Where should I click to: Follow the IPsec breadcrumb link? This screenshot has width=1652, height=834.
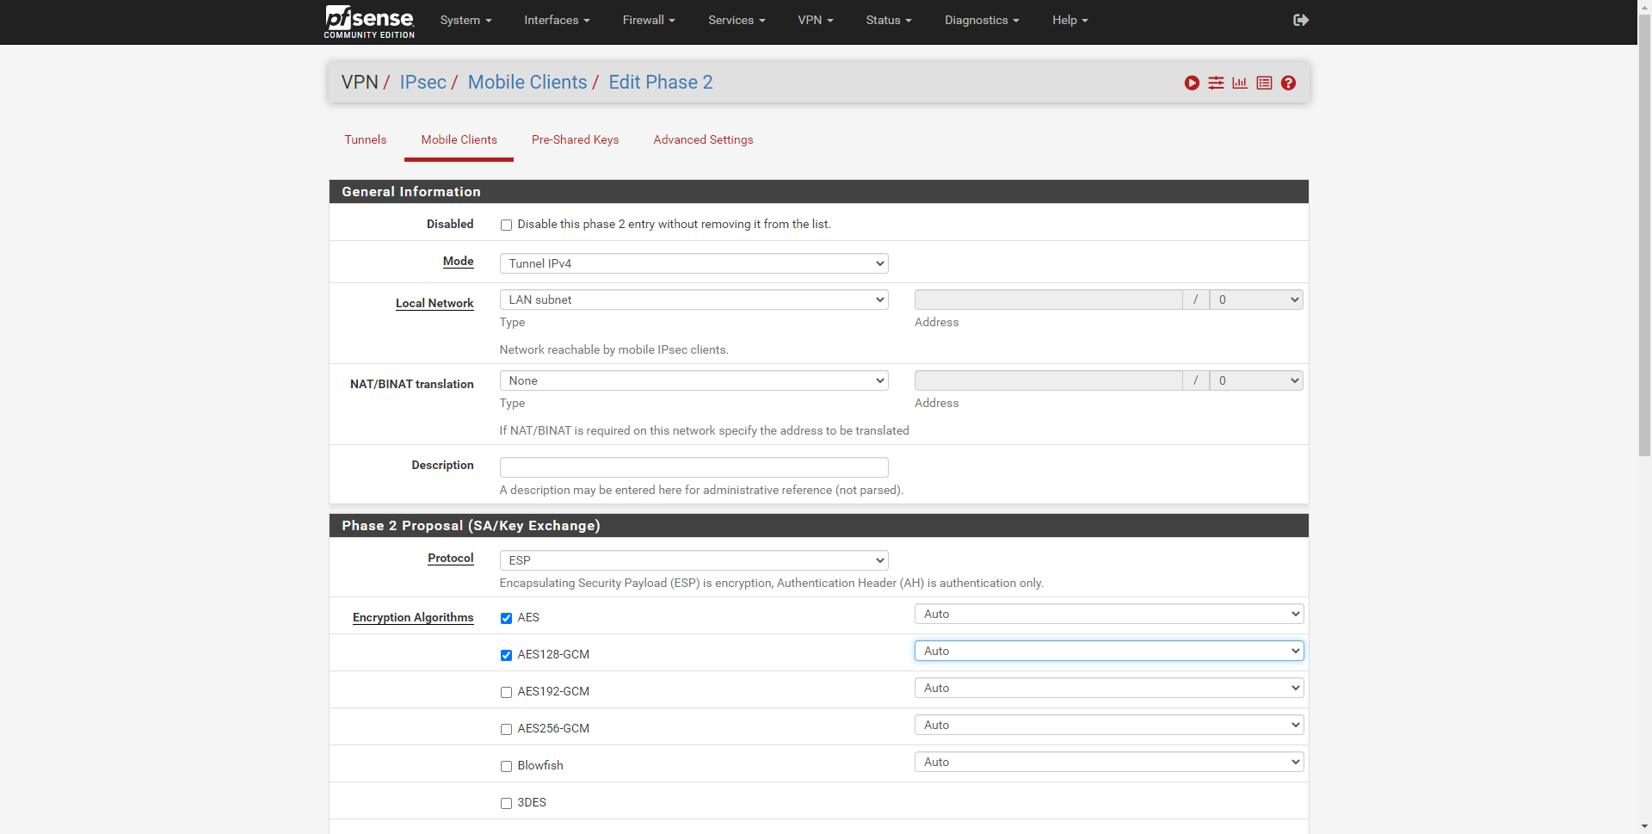coord(422,83)
